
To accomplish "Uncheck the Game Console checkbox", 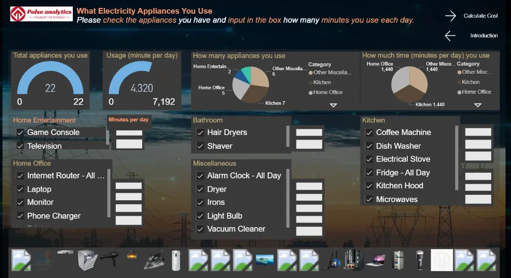I will click(20, 133).
